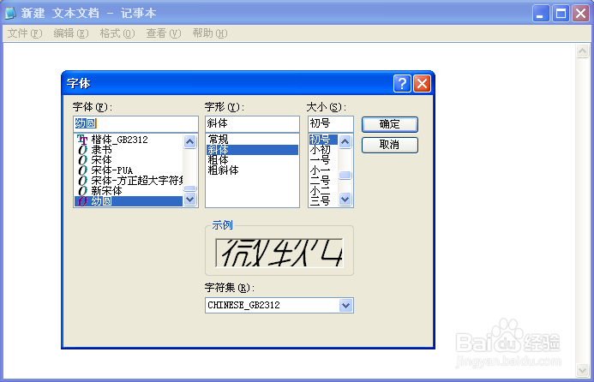Click Notepad window scroll down arrow

[x=582, y=370]
